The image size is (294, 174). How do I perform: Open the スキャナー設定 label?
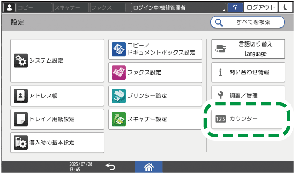147,119
